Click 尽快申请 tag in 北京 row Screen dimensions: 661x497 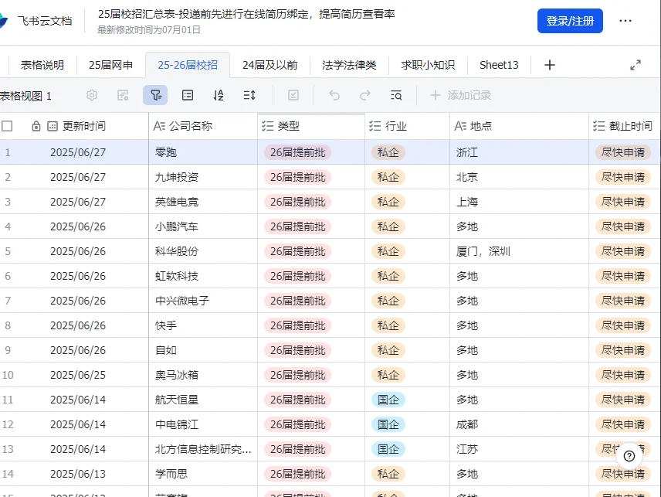pos(623,177)
